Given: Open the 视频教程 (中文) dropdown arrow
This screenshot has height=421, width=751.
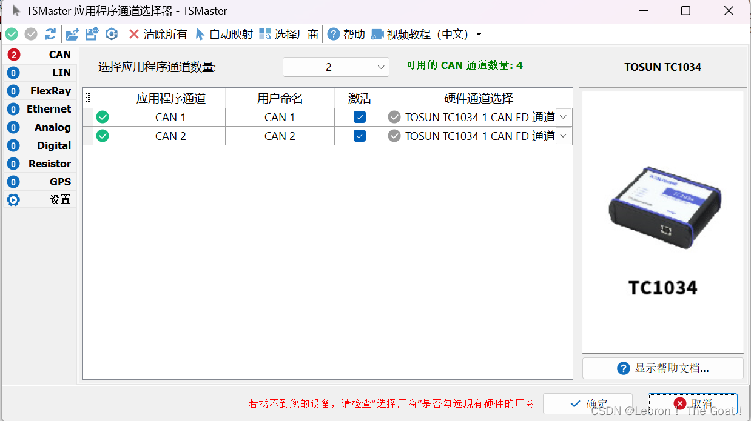Looking at the screenshot, I should (479, 34).
